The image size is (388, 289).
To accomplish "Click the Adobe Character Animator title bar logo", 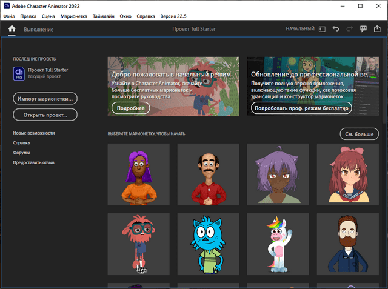I will tap(6, 5).
